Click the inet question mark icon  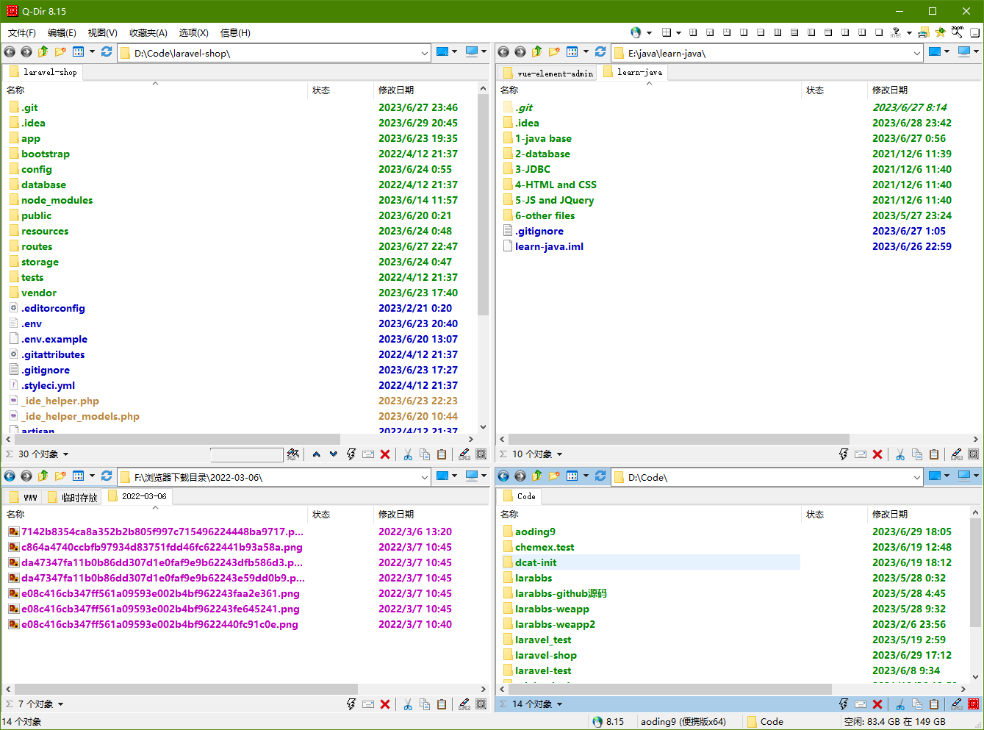[x=896, y=32]
